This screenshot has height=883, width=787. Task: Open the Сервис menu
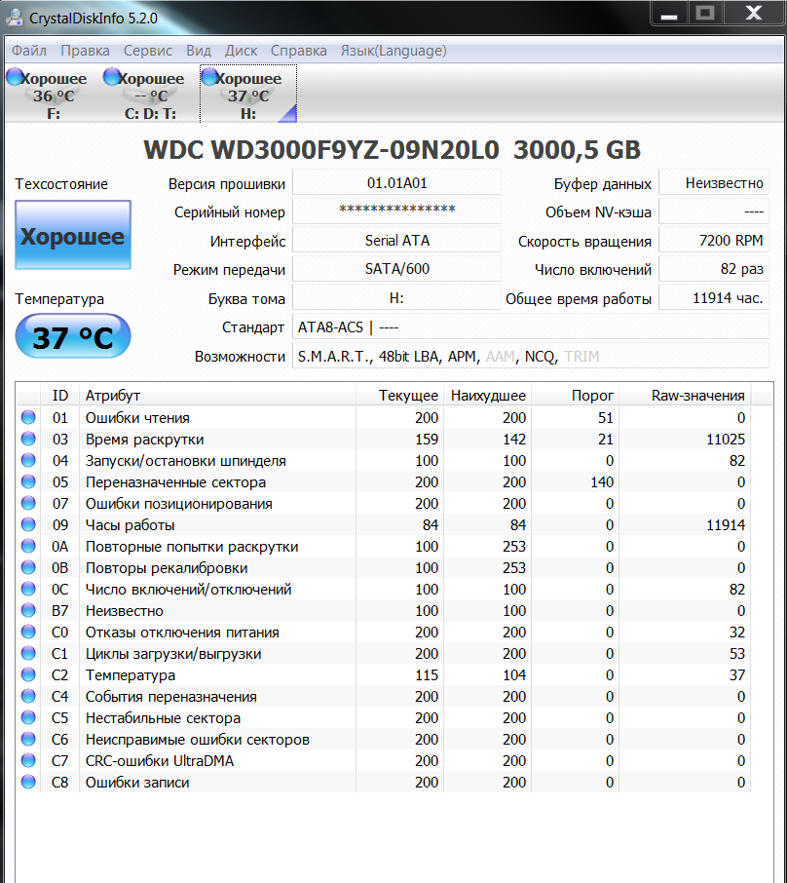[x=147, y=51]
